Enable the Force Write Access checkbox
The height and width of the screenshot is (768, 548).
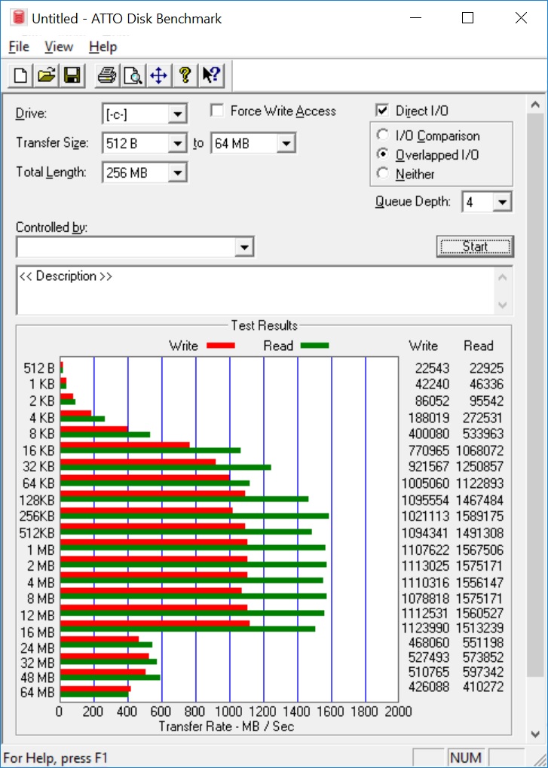(217, 111)
